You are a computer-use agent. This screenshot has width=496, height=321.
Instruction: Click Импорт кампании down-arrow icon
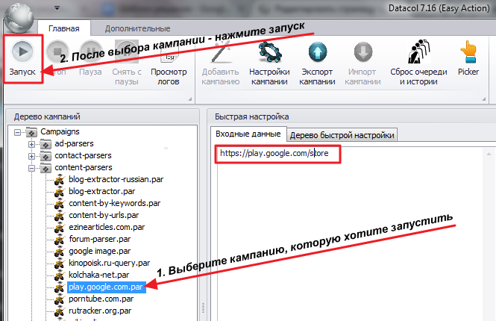coord(362,52)
